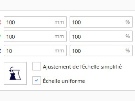This screenshot has width=135, height=101.
Task: Click the % symbol in X row
Action: tap(128, 22)
